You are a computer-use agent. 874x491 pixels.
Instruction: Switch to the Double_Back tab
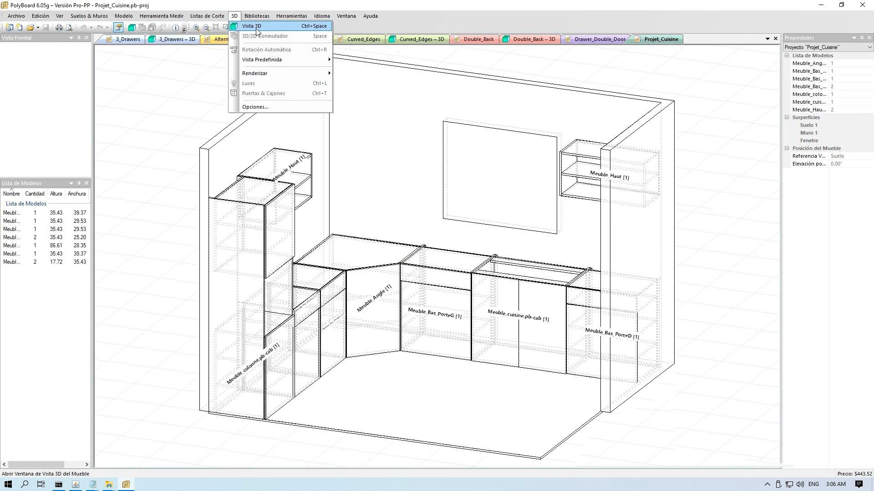tap(478, 39)
